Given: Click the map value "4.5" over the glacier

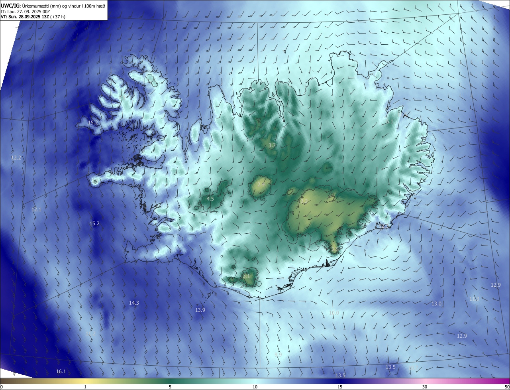Looking at the screenshot, I should point(210,199).
